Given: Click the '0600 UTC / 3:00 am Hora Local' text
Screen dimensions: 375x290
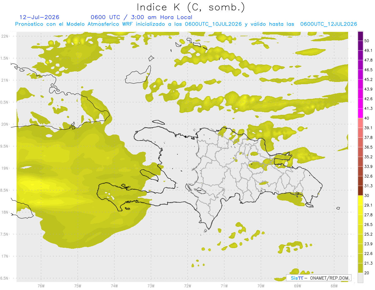Looking at the screenshot, I should pos(141,17).
